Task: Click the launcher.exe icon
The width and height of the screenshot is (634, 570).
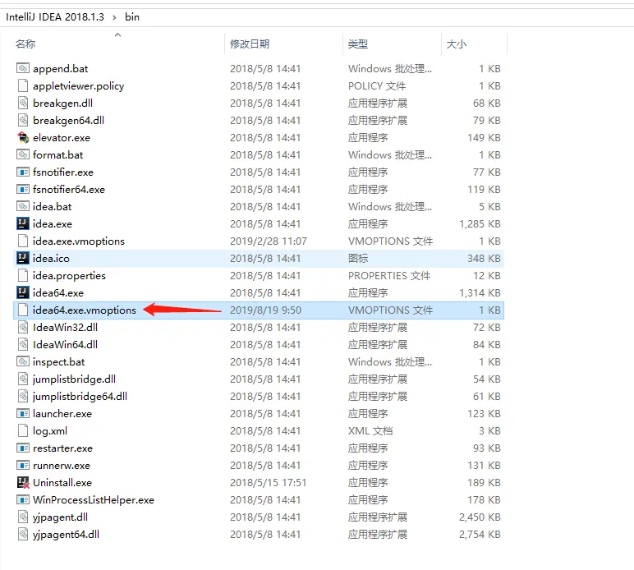Action: click(x=23, y=414)
